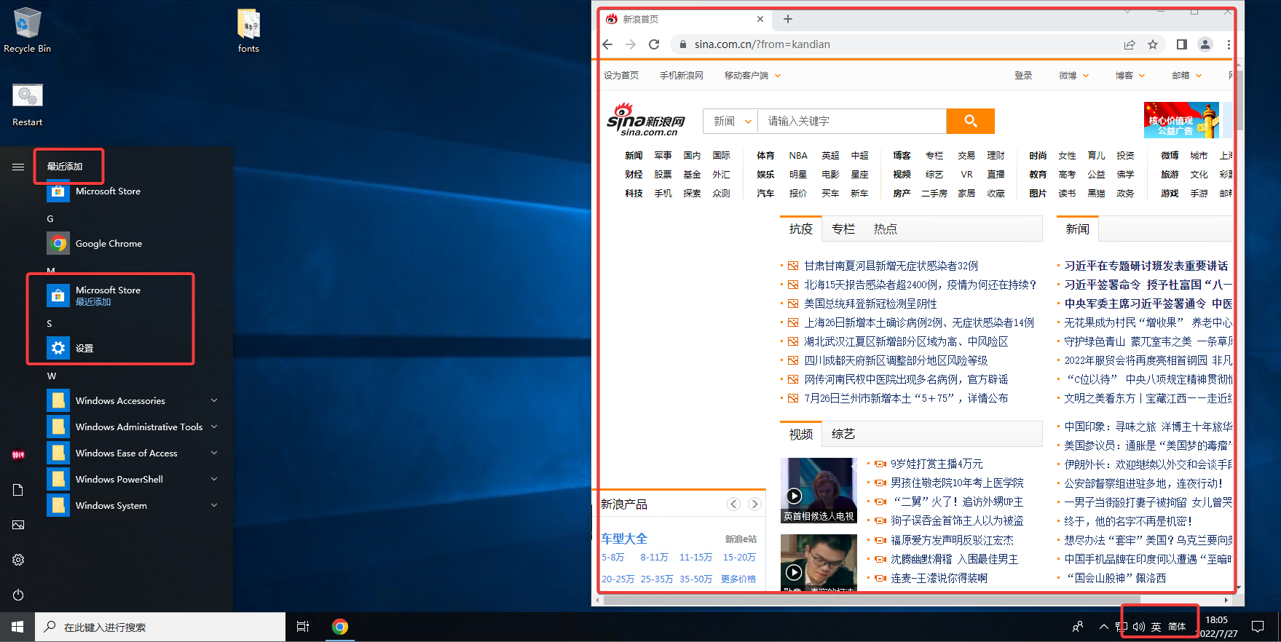Open Chrome profile avatar
This screenshot has height=642, width=1281.
[x=1205, y=44]
